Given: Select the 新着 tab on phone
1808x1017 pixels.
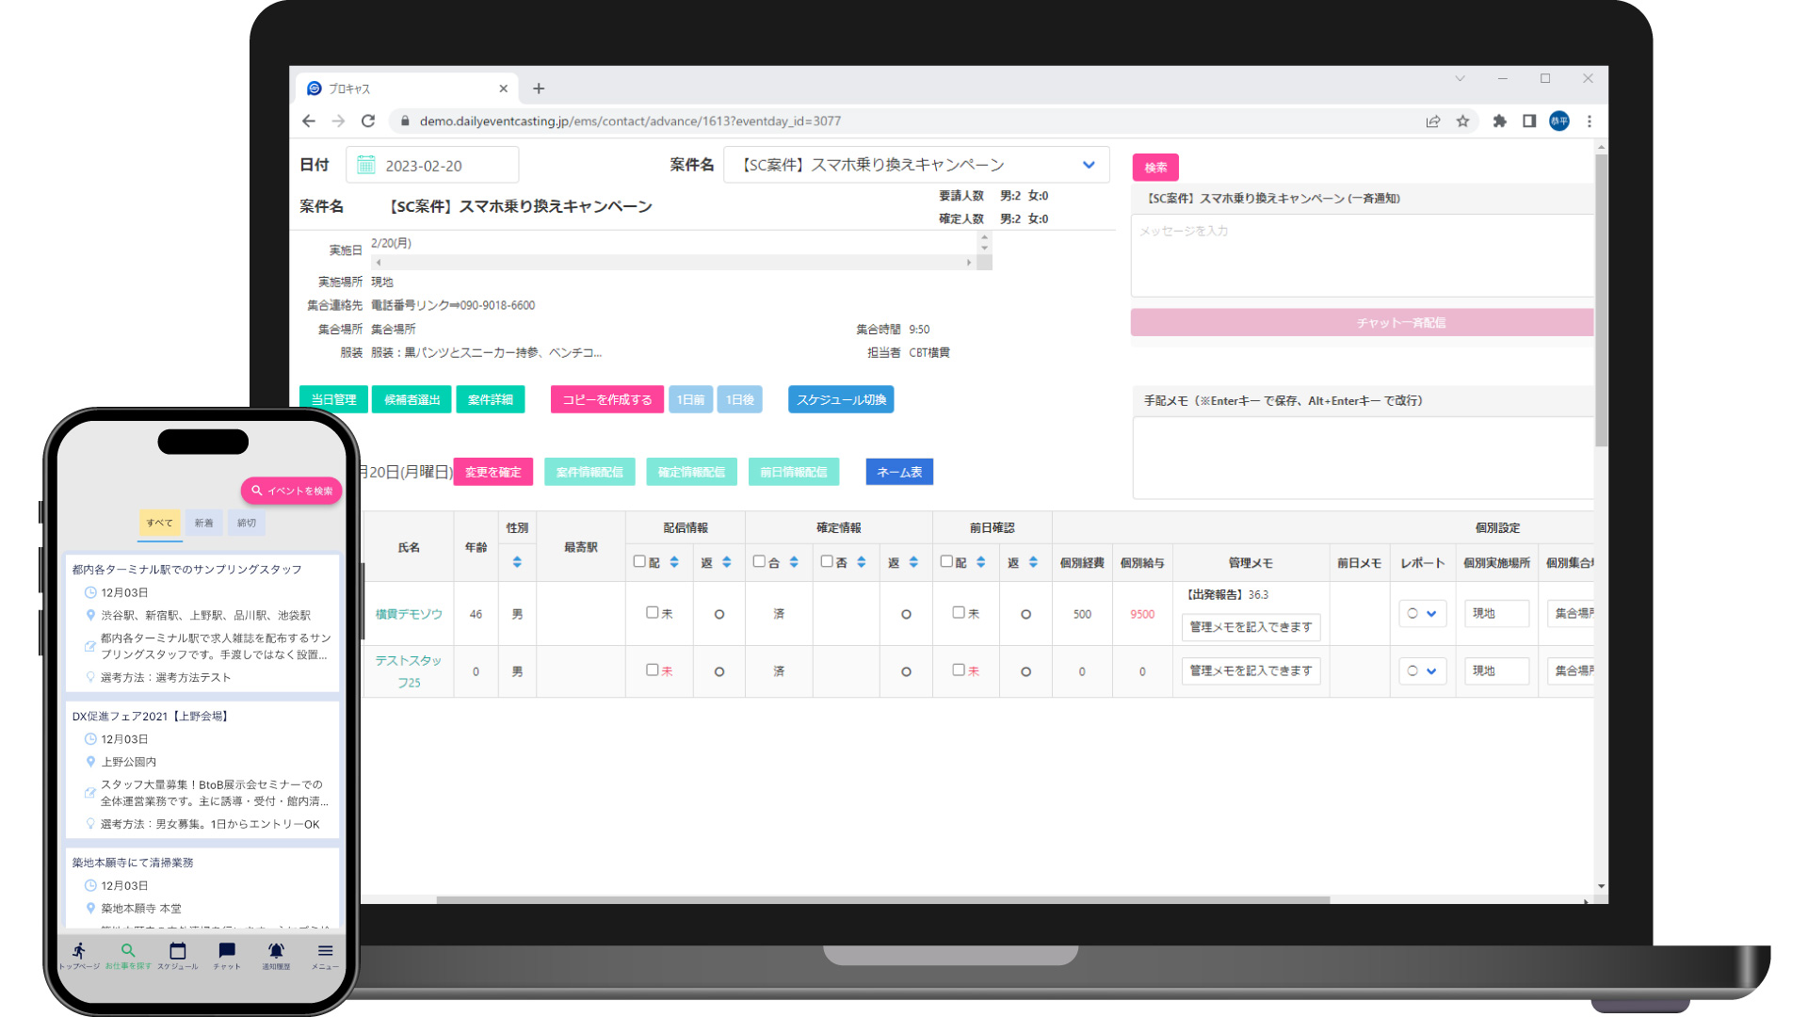Looking at the screenshot, I should (204, 523).
